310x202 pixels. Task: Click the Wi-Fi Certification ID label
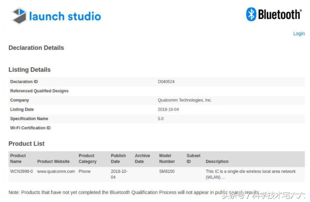coord(31,128)
